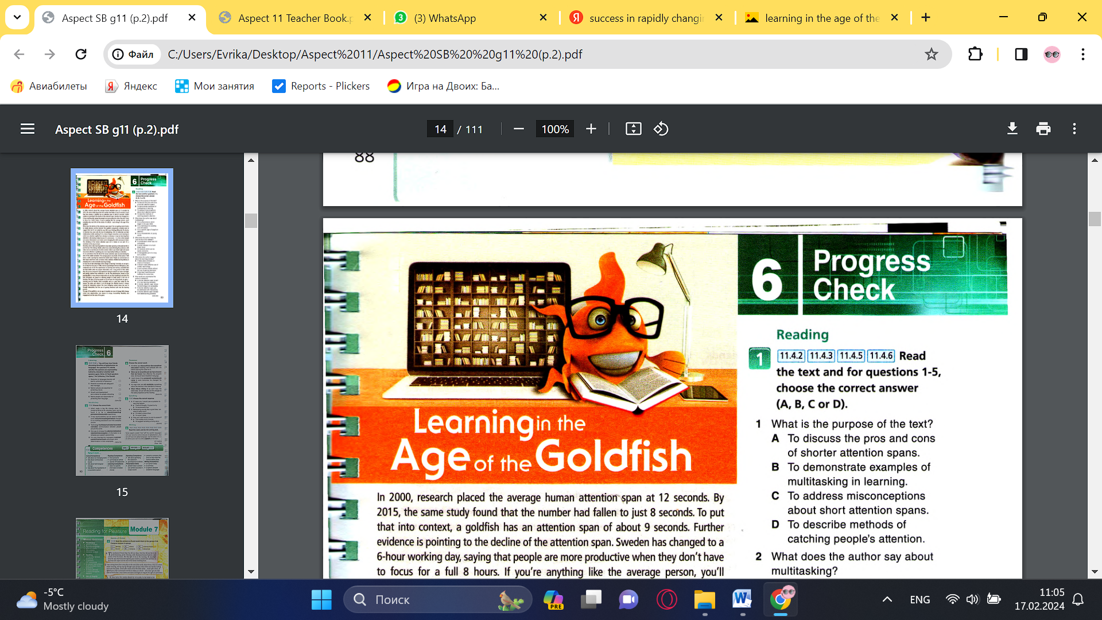Click the zoom in plus icon
This screenshot has width=1102, height=620.
tap(591, 129)
